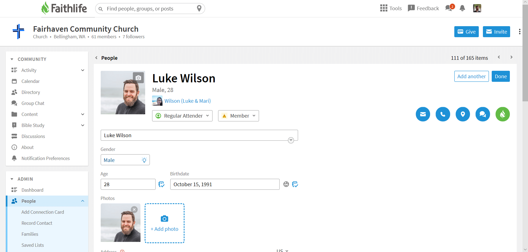Go to next person record
The image size is (528, 252).
(512, 57)
